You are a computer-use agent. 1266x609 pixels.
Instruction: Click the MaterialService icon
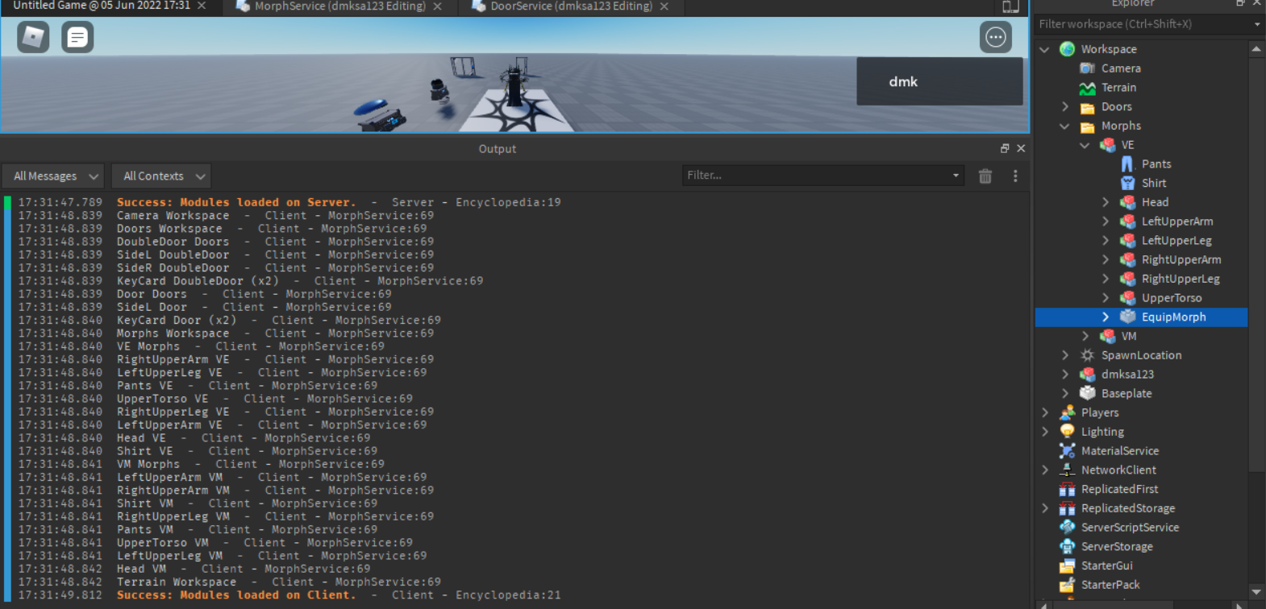(1068, 451)
